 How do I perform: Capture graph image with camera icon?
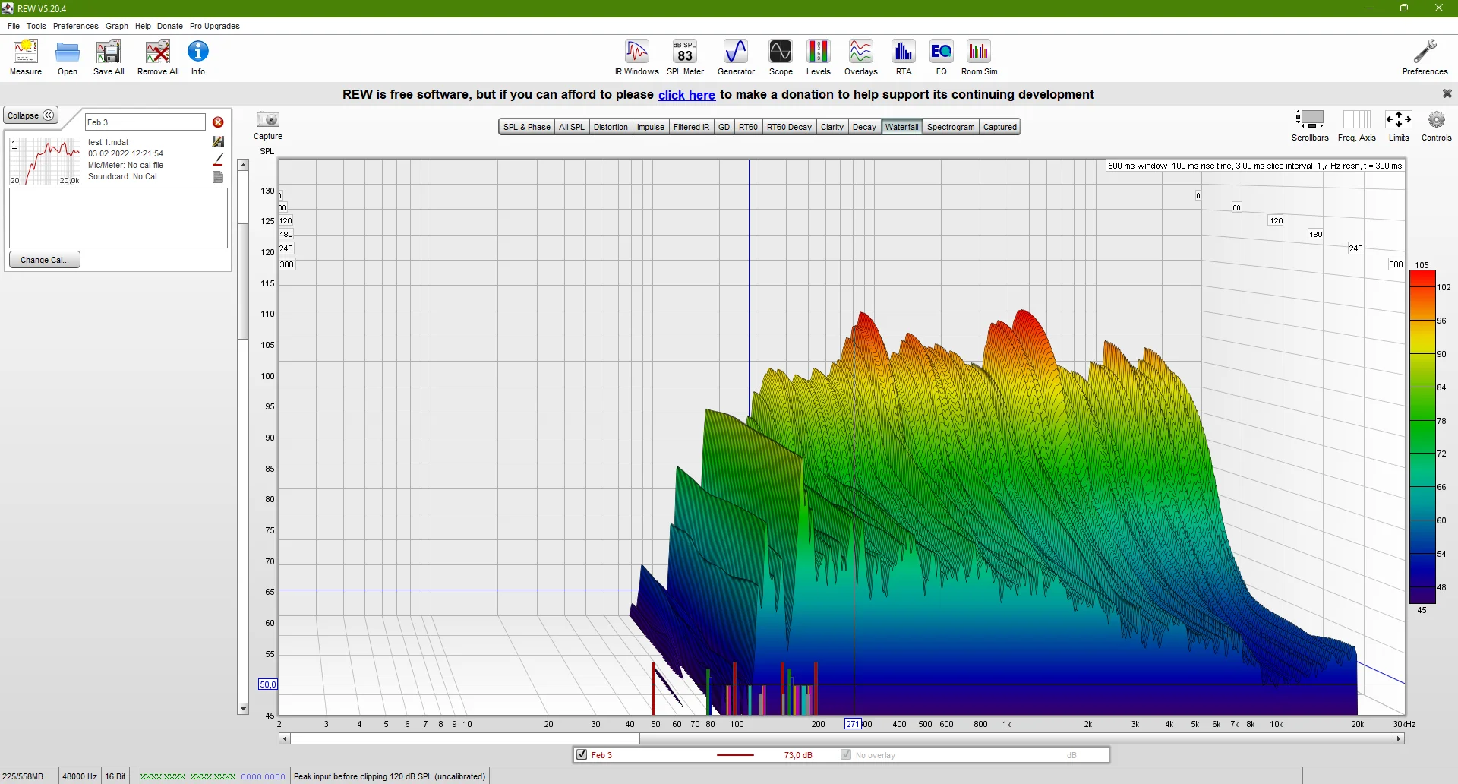(268, 125)
